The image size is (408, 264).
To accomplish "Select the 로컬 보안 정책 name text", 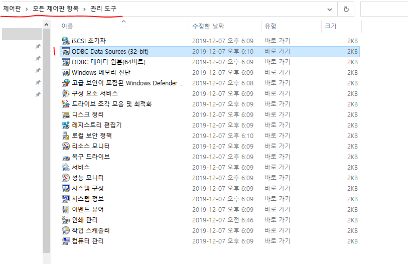I will pyautogui.click(x=92, y=136).
